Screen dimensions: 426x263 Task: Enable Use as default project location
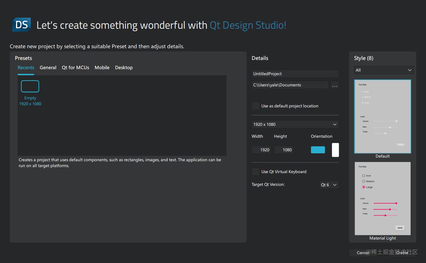coord(255,106)
